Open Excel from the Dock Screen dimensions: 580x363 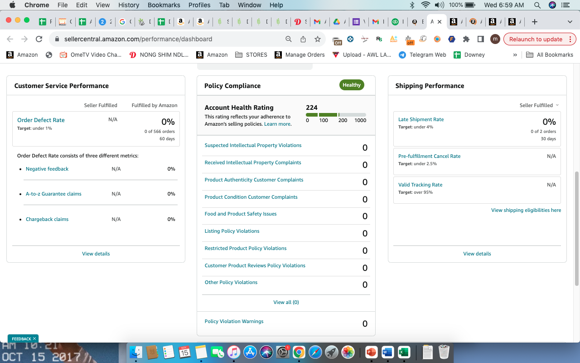pos(404,352)
